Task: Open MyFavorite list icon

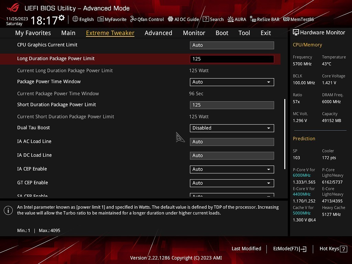Action: pyautogui.click(x=101, y=19)
